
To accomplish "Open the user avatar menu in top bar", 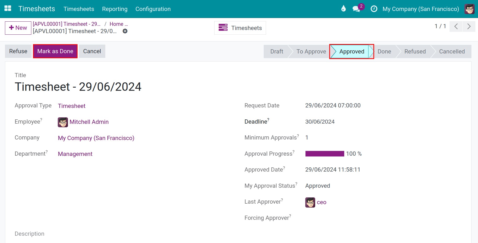I will [469, 9].
